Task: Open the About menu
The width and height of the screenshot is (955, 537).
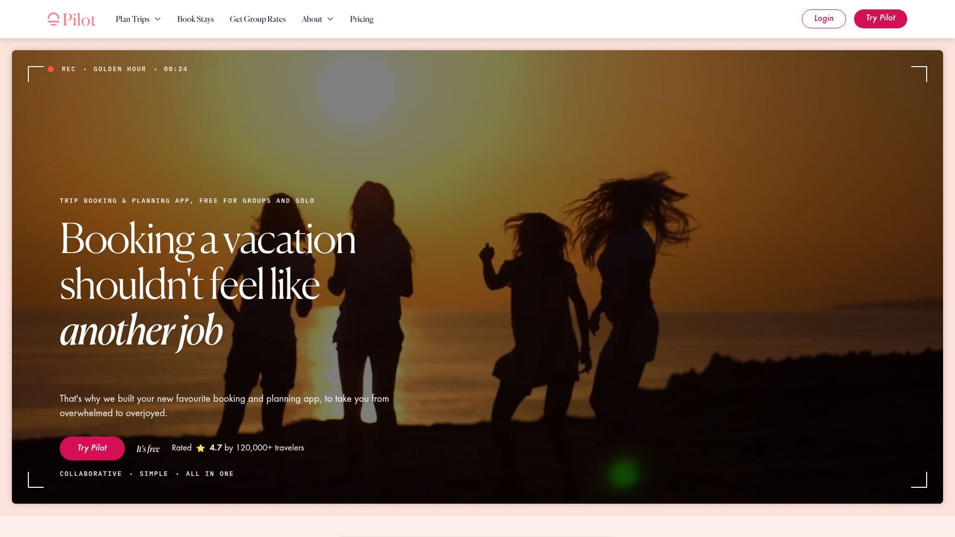Action: pyautogui.click(x=317, y=19)
